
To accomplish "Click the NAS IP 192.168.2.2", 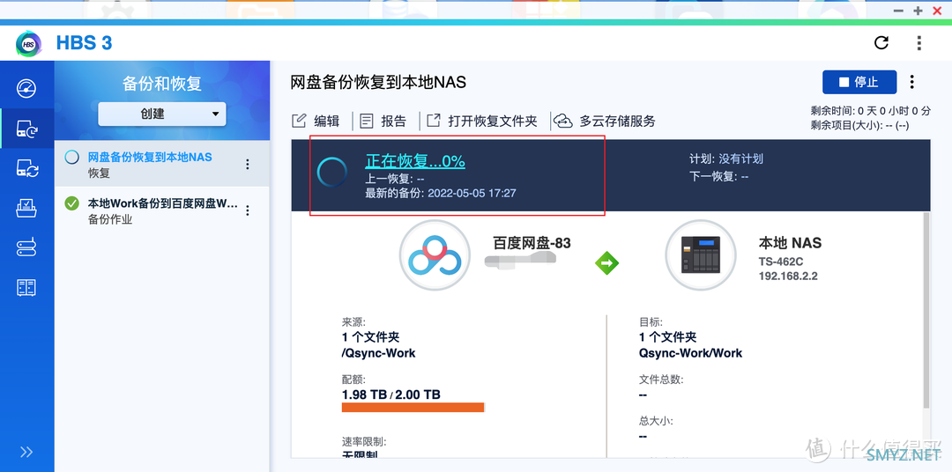I will 788,277.
